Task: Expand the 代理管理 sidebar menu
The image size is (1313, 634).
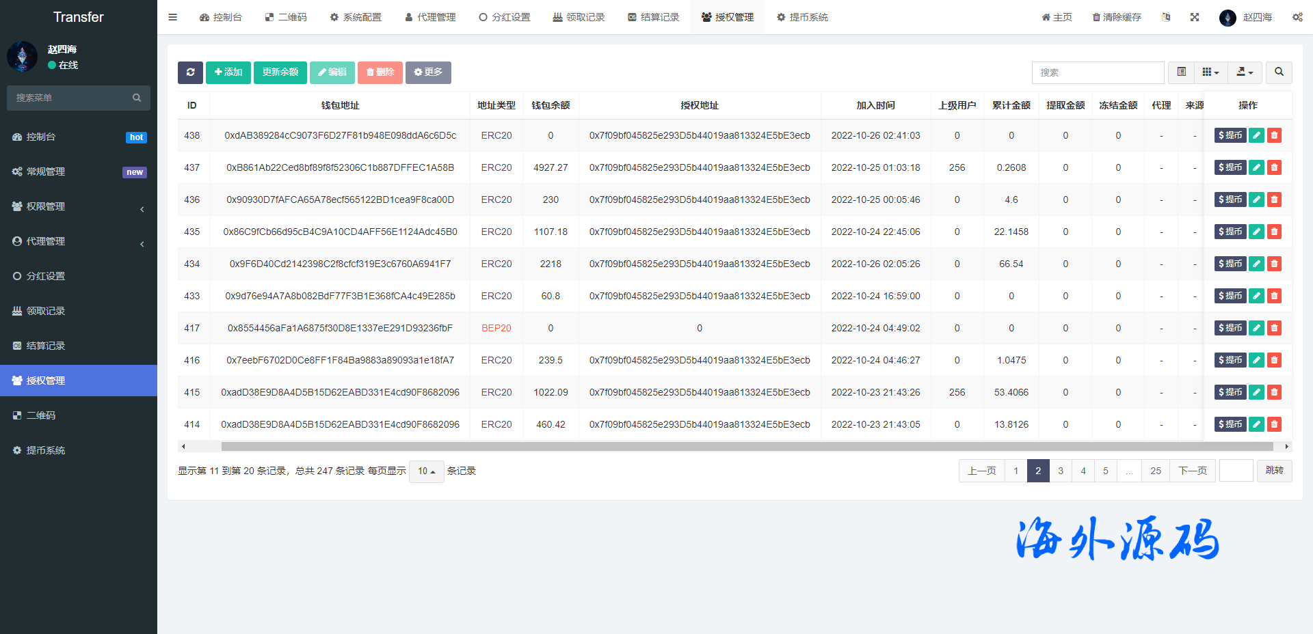Action: [x=79, y=241]
